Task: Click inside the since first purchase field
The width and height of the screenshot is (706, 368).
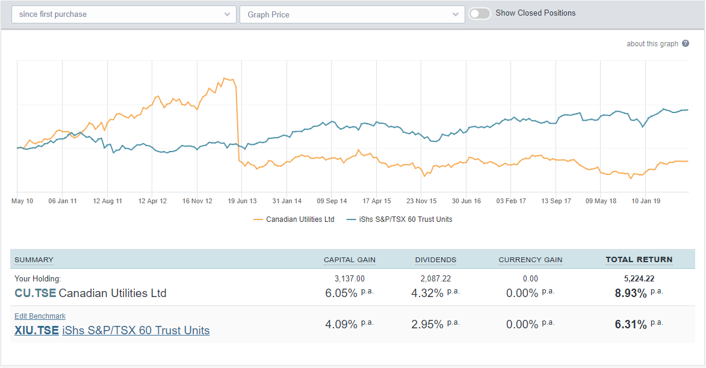Action: (120, 14)
